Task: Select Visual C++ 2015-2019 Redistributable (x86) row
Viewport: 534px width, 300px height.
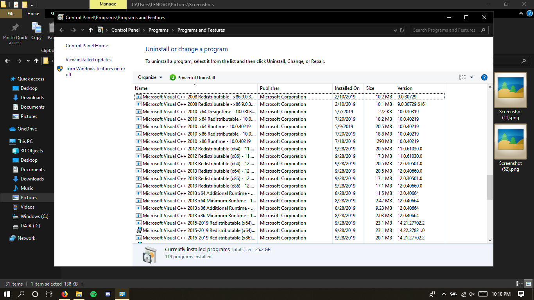Action: click(x=290, y=238)
